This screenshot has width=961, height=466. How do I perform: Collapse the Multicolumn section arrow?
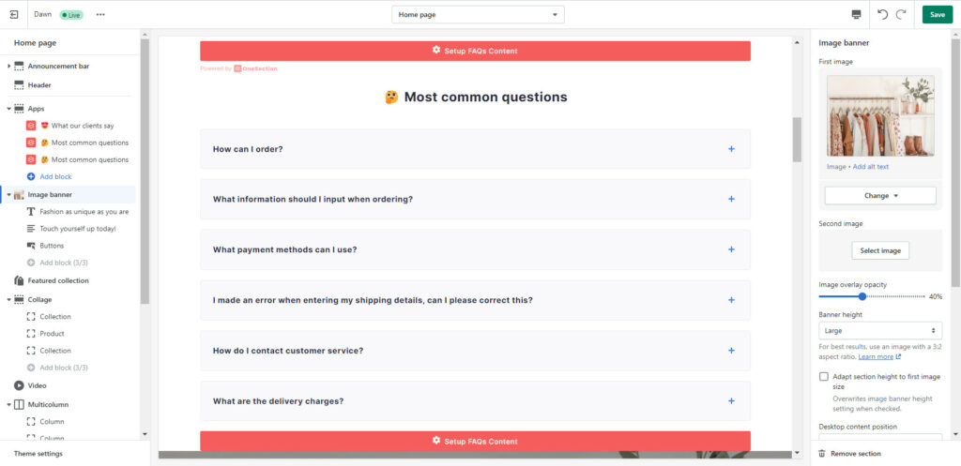[x=8, y=405]
